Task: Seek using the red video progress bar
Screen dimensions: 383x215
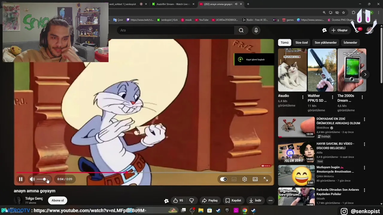Action: click(x=144, y=172)
